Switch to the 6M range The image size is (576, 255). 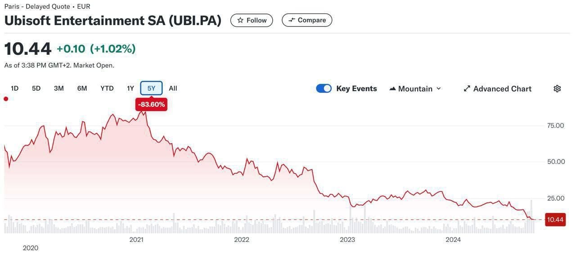click(x=82, y=88)
